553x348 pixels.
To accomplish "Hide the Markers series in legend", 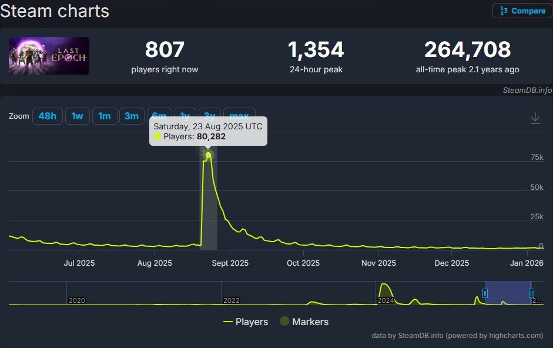I will click(x=304, y=322).
